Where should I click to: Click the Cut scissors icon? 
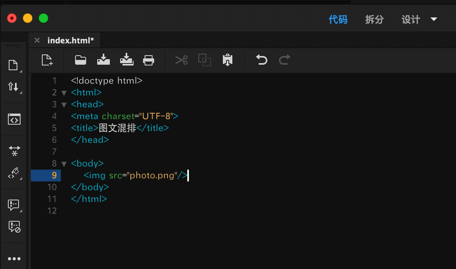pyautogui.click(x=181, y=60)
